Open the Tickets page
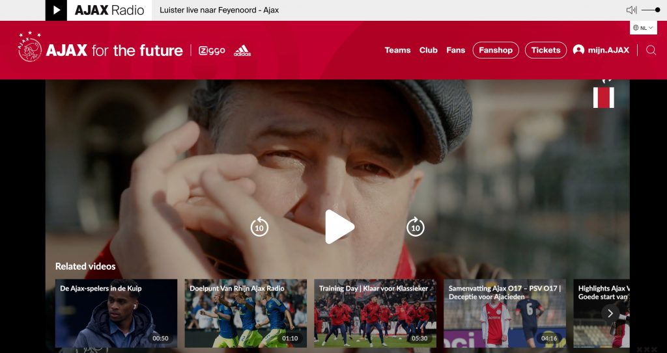Viewport: 667px width, 353px height. [545, 50]
